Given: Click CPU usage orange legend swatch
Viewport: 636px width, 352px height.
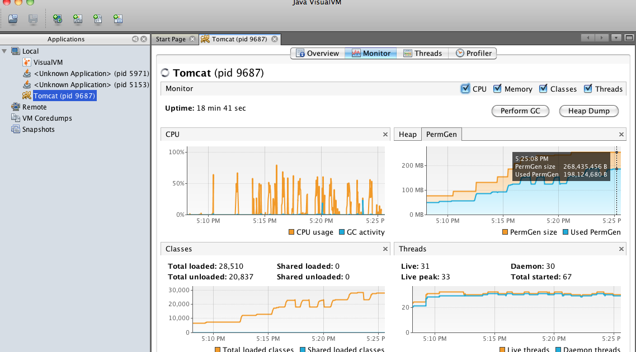Looking at the screenshot, I should click(x=291, y=232).
